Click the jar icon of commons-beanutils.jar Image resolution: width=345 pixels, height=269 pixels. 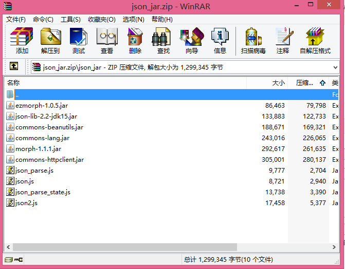pos(10,127)
